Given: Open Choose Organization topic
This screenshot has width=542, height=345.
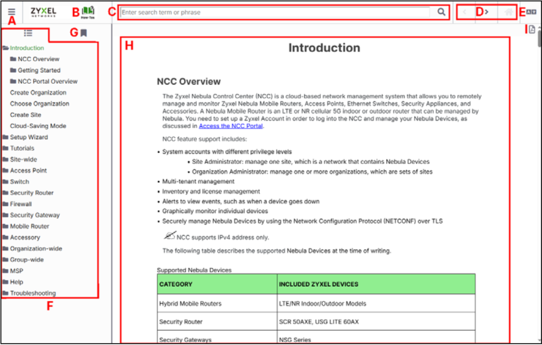Looking at the screenshot, I should [x=40, y=104].
